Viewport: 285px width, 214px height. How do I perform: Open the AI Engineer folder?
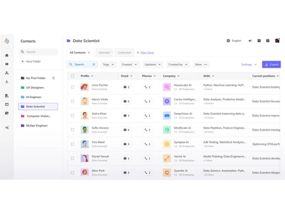tap(38, 97)
